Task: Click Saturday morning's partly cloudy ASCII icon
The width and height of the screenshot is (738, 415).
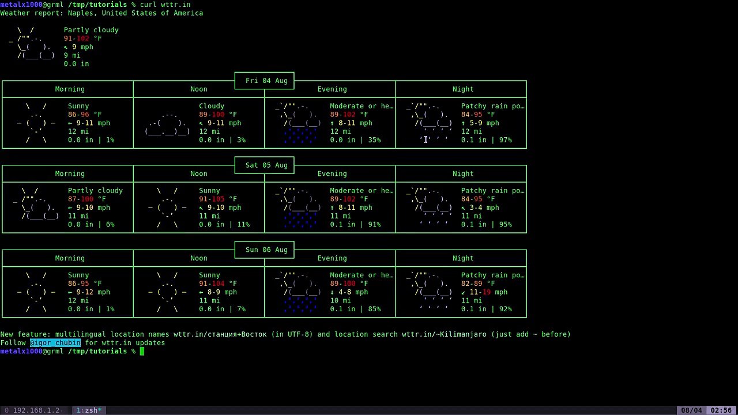Action: click(x=36, y=203)
